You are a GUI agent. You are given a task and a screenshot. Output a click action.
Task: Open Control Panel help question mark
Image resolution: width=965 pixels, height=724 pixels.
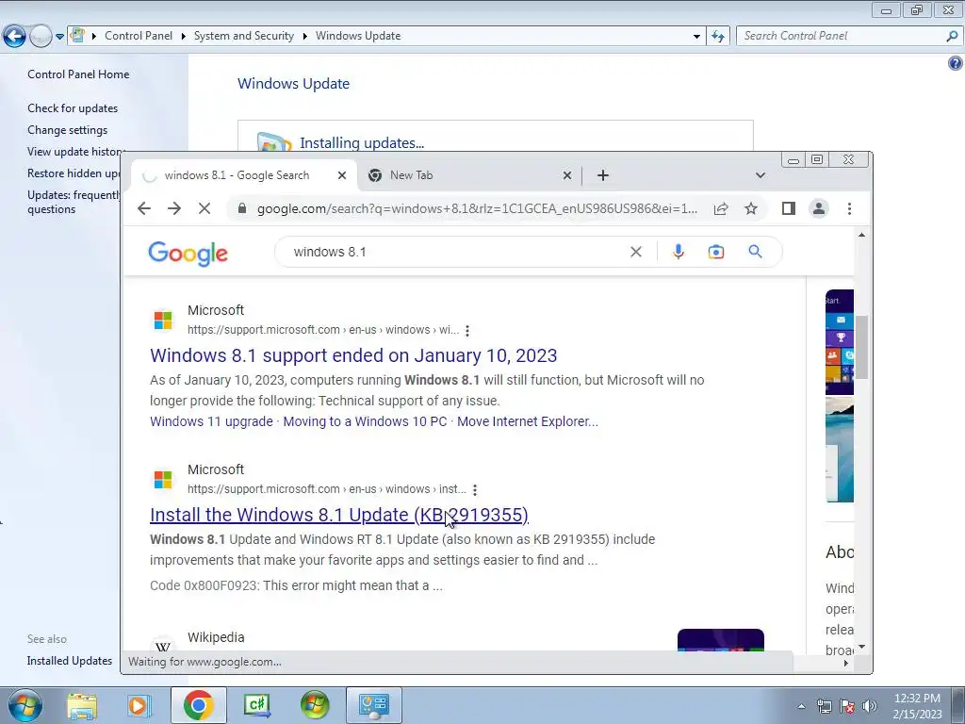click(x=956, y=63)
